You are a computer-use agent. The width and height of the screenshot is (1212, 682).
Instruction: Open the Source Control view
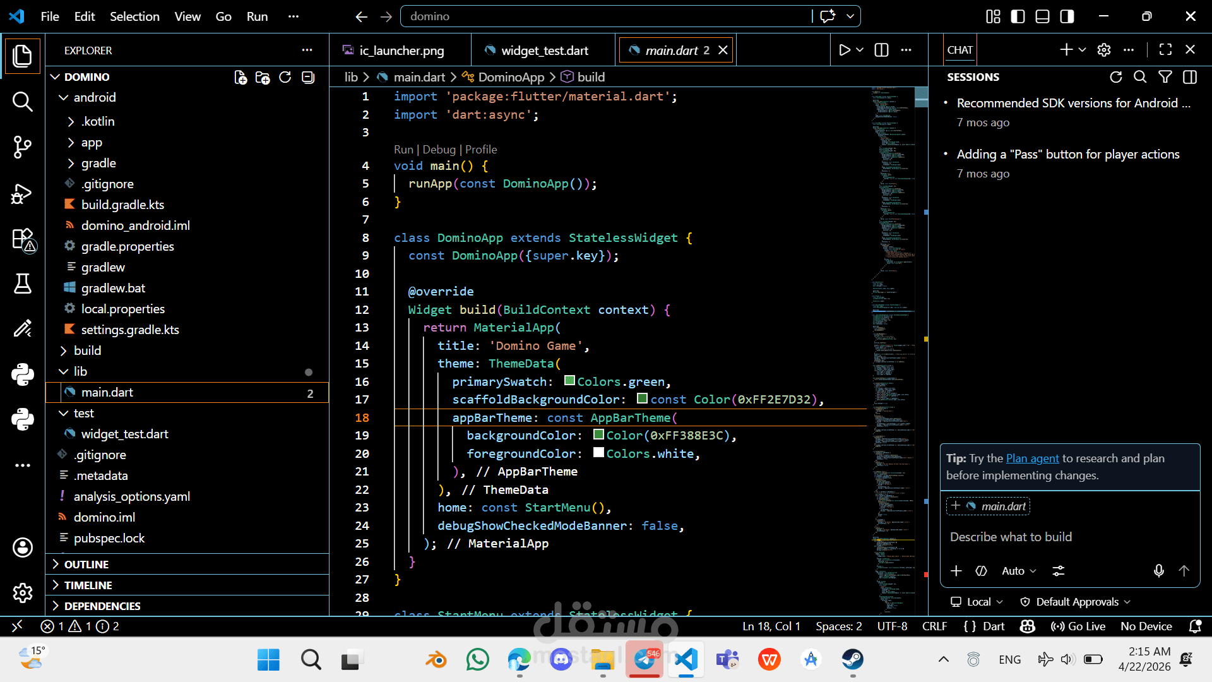coord(22,147)
